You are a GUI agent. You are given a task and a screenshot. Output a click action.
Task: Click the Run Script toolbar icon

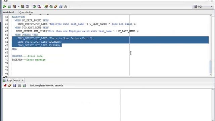coord(9,6)
